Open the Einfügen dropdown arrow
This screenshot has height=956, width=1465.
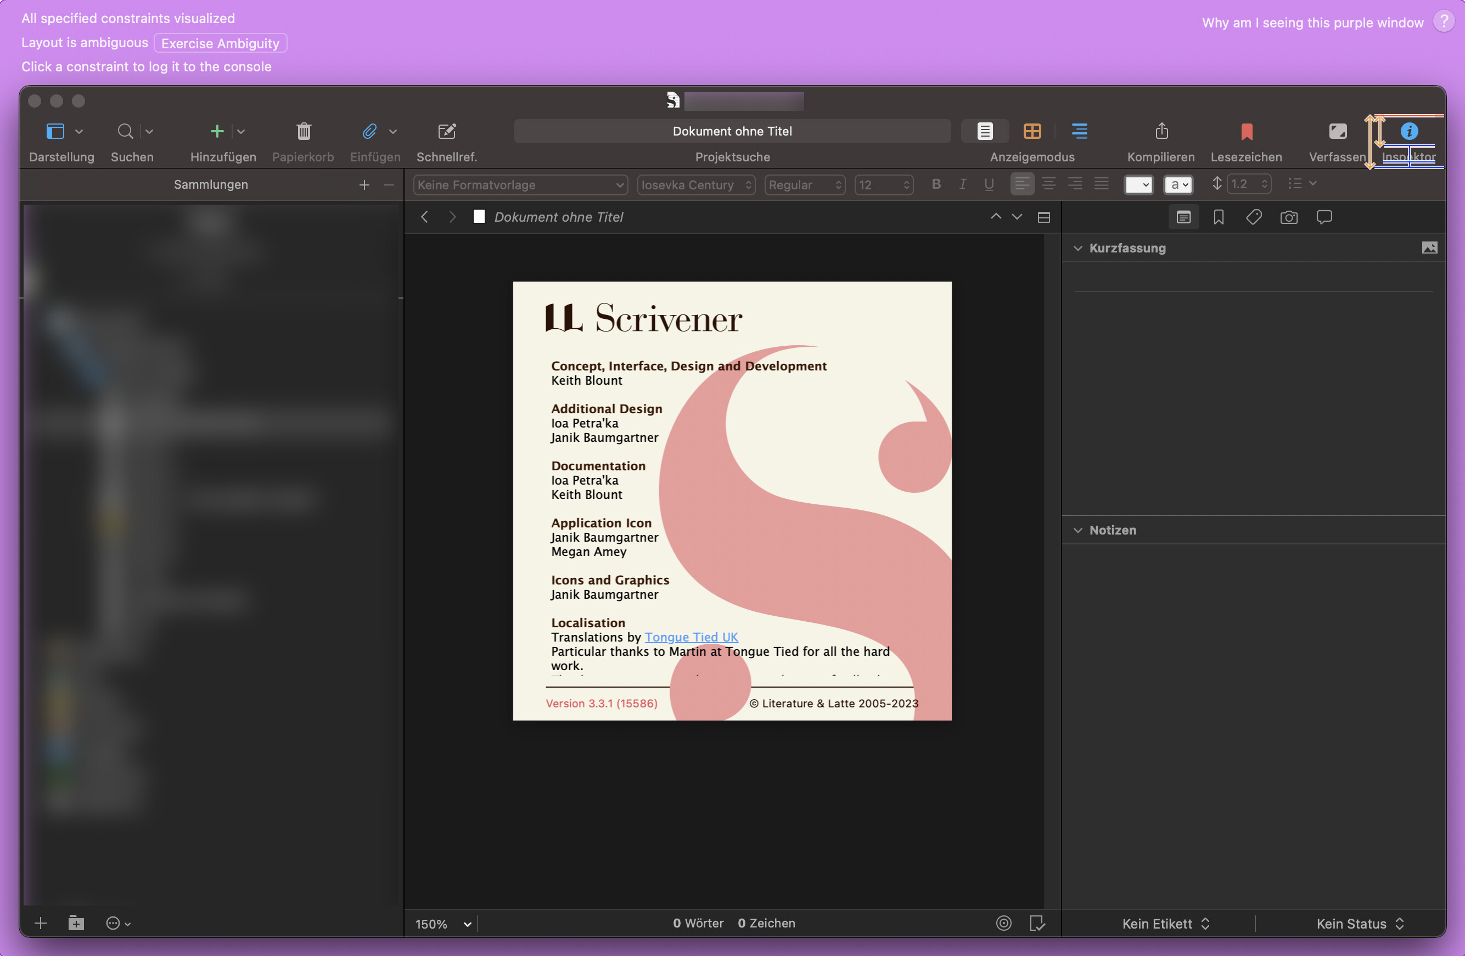click(x=392, y=131)
